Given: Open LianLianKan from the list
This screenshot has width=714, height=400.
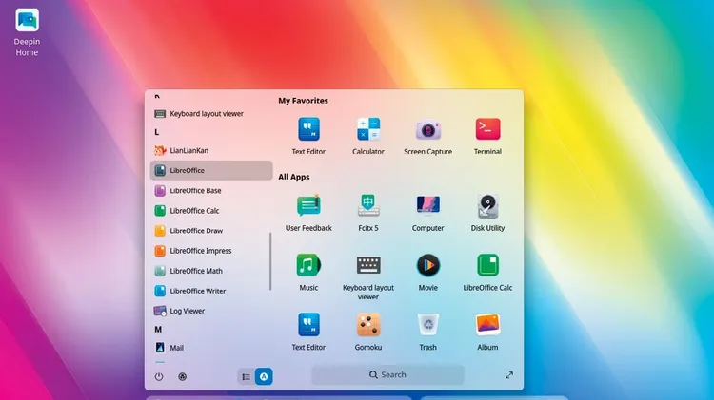Looking at the screenshot, I should (x=211, y=150).
